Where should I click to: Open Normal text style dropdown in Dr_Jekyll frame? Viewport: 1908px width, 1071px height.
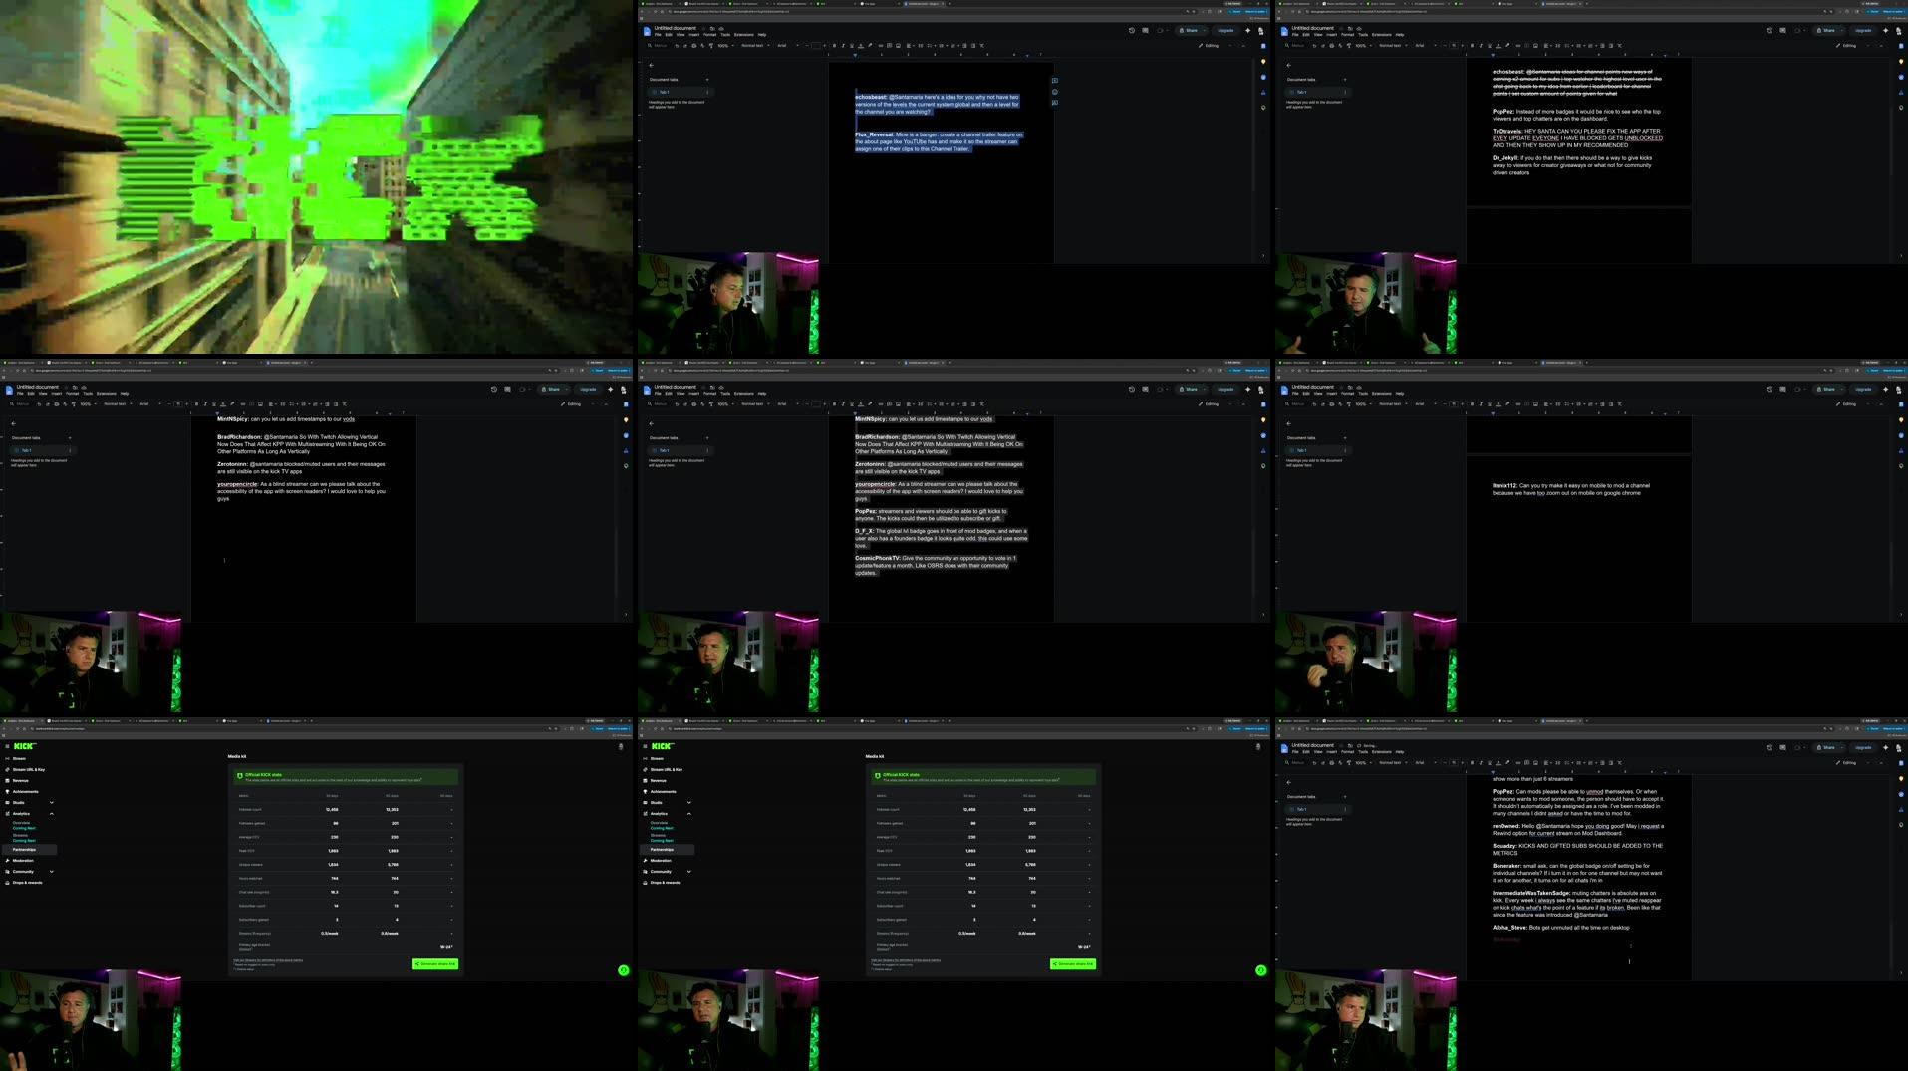click(x=1393, y=46)
